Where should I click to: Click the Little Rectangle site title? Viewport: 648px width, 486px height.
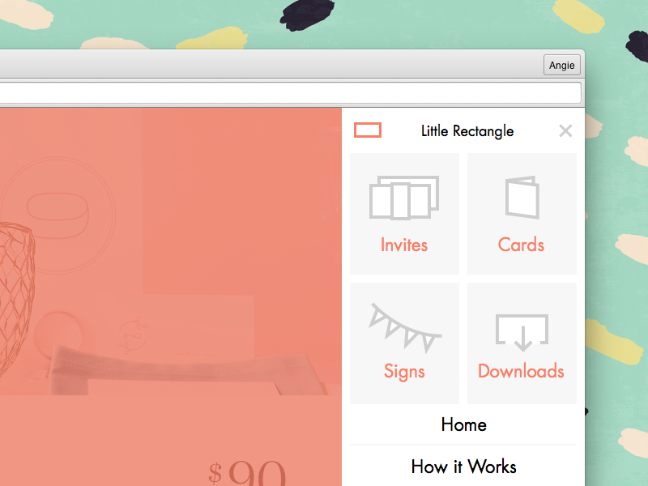467,131
